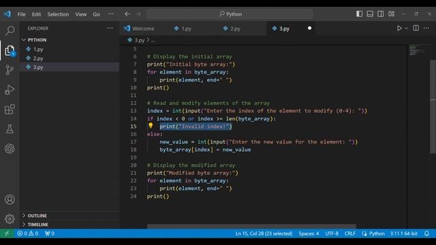Open the Testing beaker view
This screenshot has width=436, height=245.
coord(10,129)
